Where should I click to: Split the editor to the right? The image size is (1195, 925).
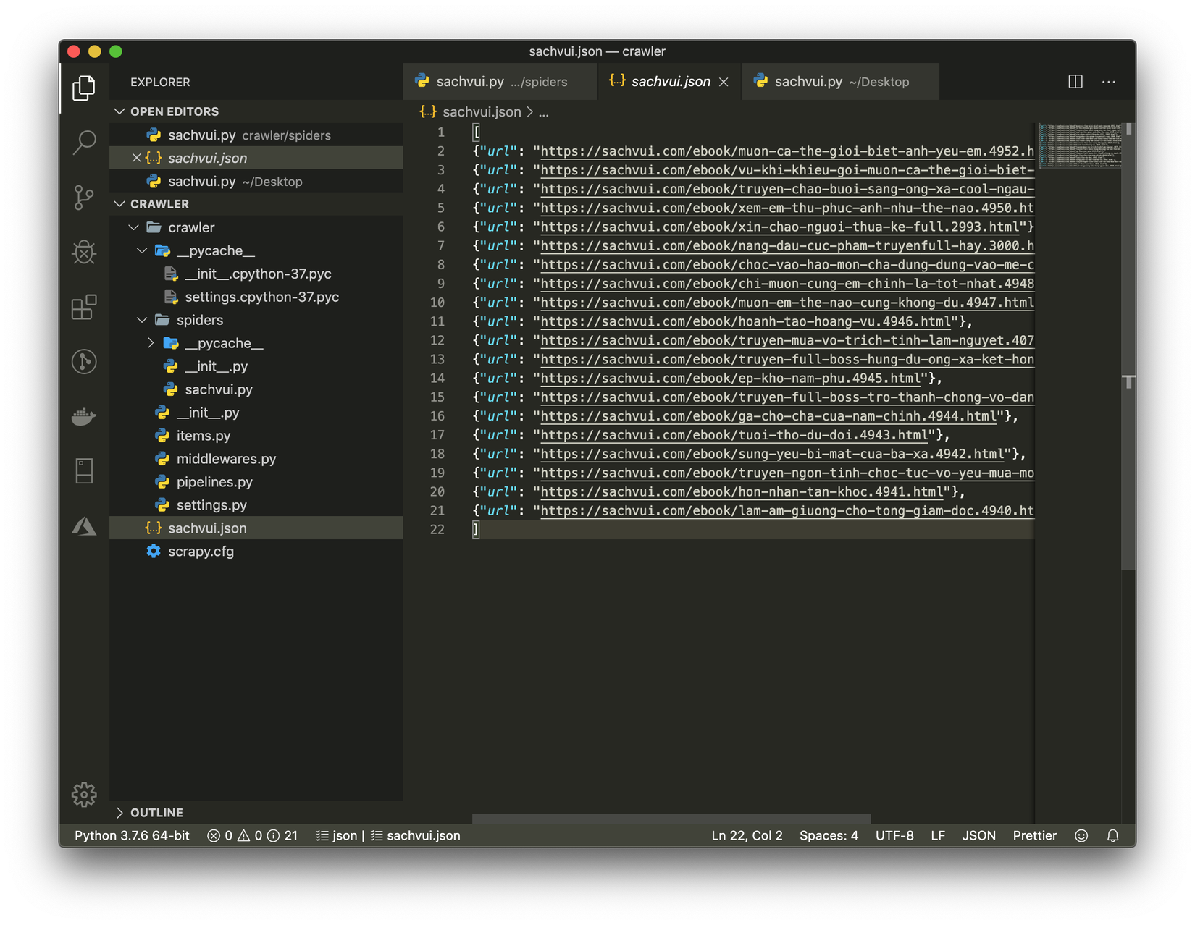(1075, 82)
